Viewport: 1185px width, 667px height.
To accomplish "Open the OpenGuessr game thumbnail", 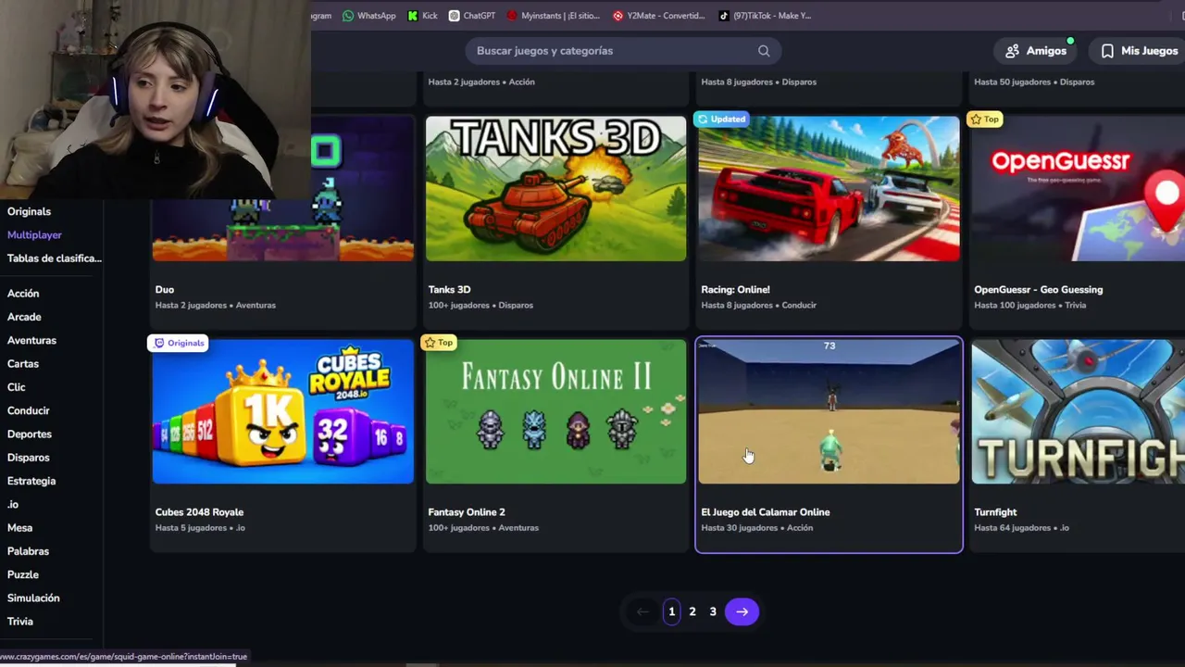I will coord(1079,188).
